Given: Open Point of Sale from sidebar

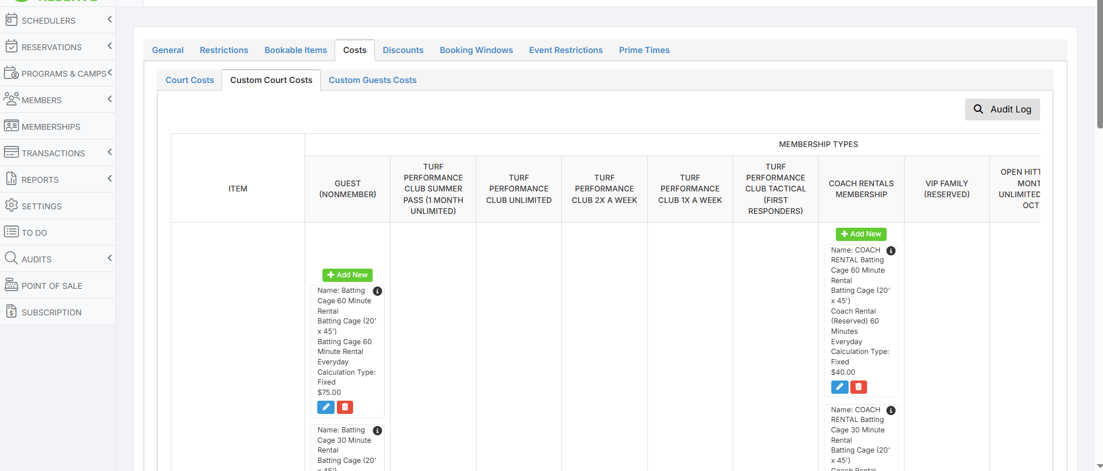Looking at the screenshot, I should 52,286.
